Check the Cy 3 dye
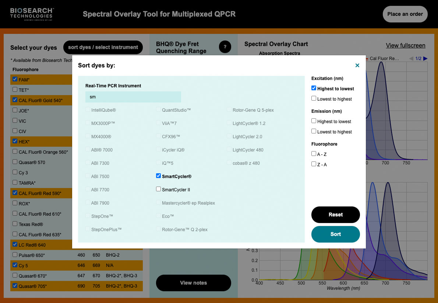The image size is (438, 303). 15,173
